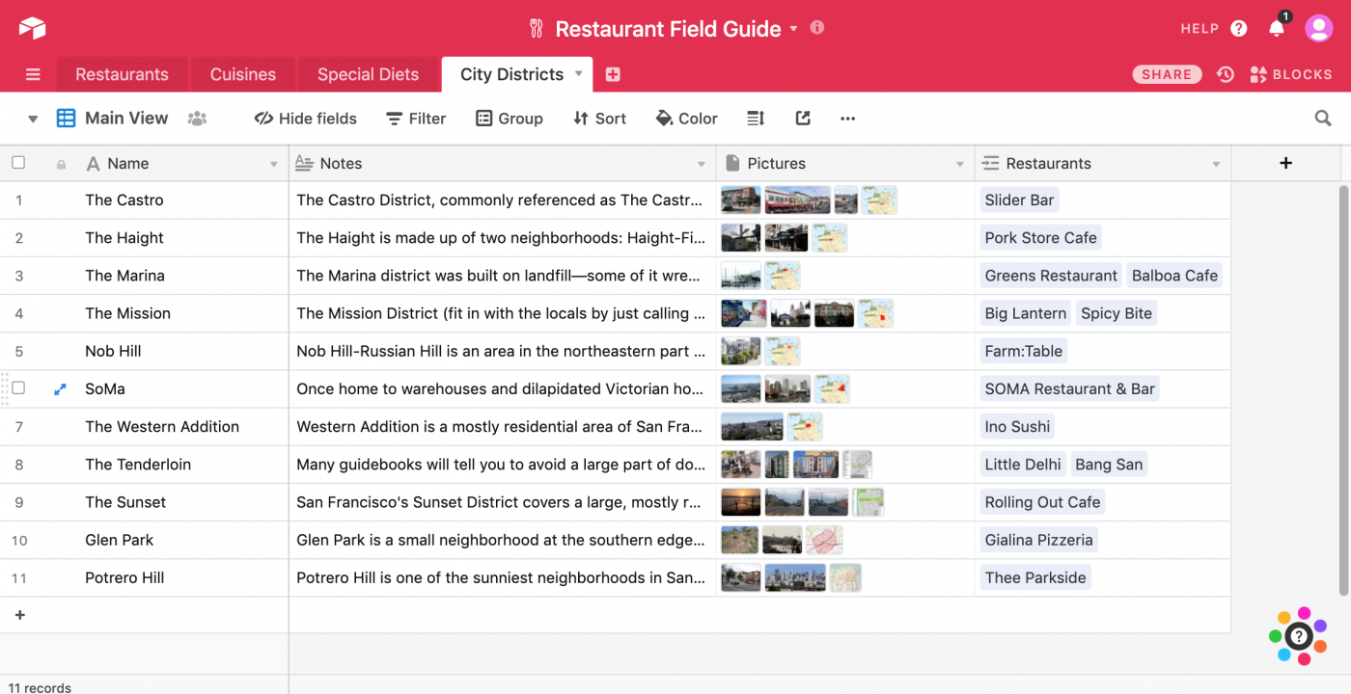Open the Filter option
Screen dimensions: 1351x694
[x=416, y=119]
